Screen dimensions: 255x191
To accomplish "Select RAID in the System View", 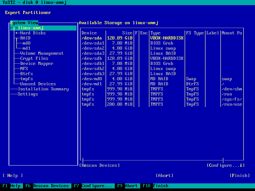I will (25, 38).
